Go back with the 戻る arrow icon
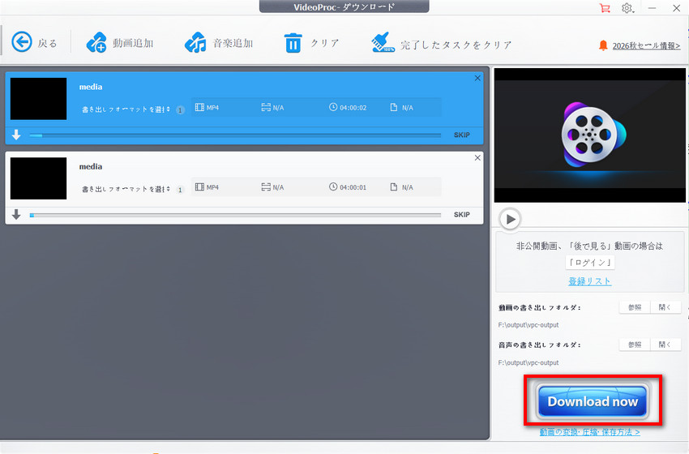Image resolution: width=689 pixels, height=454 pixels. pyautogui.click(x=22, y=43)
